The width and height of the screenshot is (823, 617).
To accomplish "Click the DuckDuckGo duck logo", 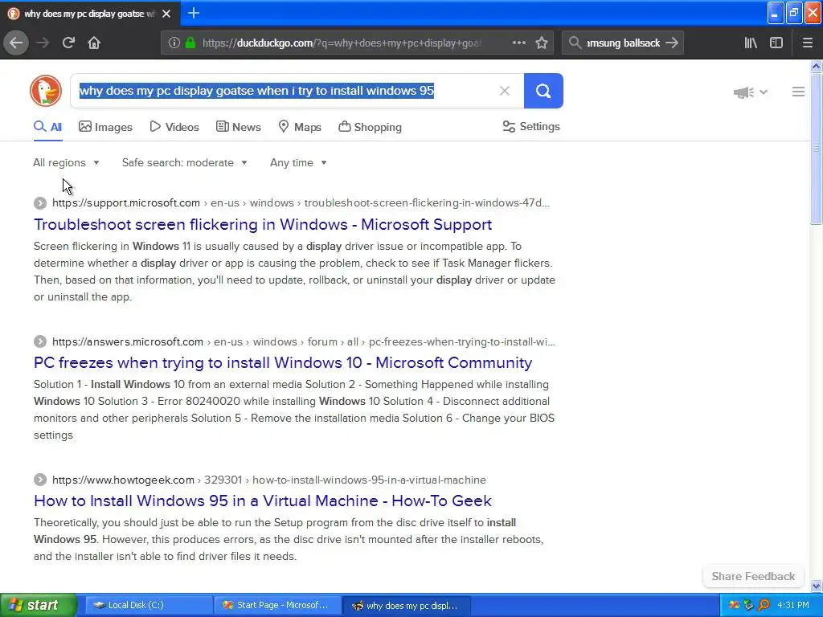I will pos(46,91).
